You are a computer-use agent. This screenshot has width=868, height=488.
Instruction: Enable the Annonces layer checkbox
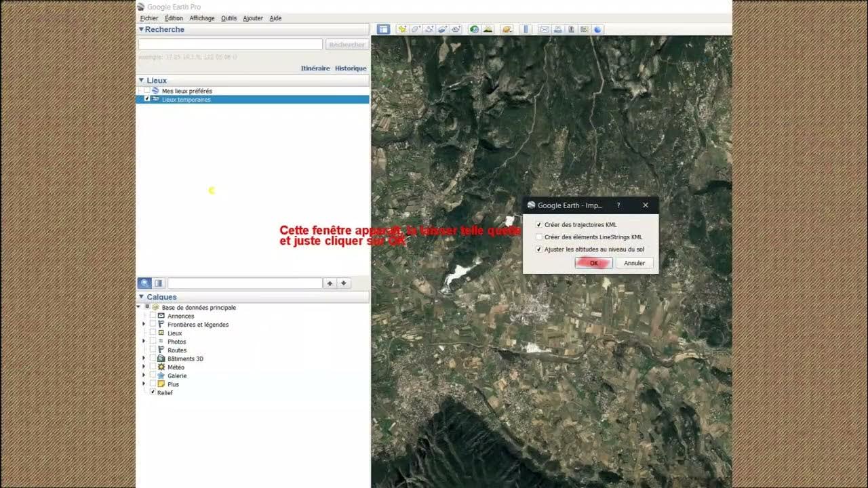pyautogui.click(x=153, y=316)
